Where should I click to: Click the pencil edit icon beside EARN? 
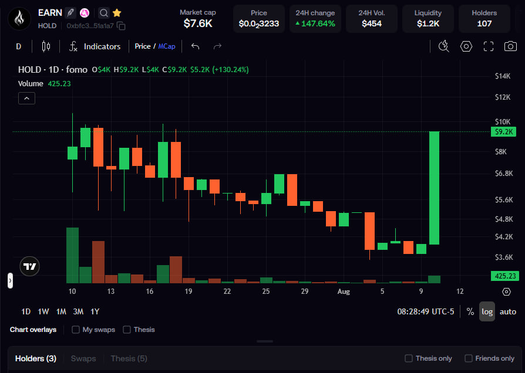(70, 13)
